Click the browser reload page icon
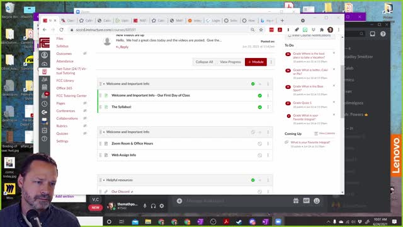403x227 pixels. (x=62, y=30)
